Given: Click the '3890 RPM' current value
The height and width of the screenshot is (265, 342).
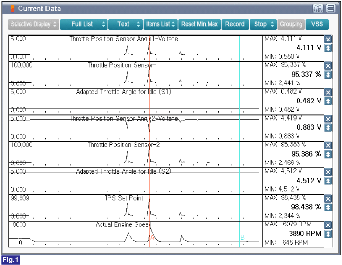Looking at the screenshot, I should [305, 234].
